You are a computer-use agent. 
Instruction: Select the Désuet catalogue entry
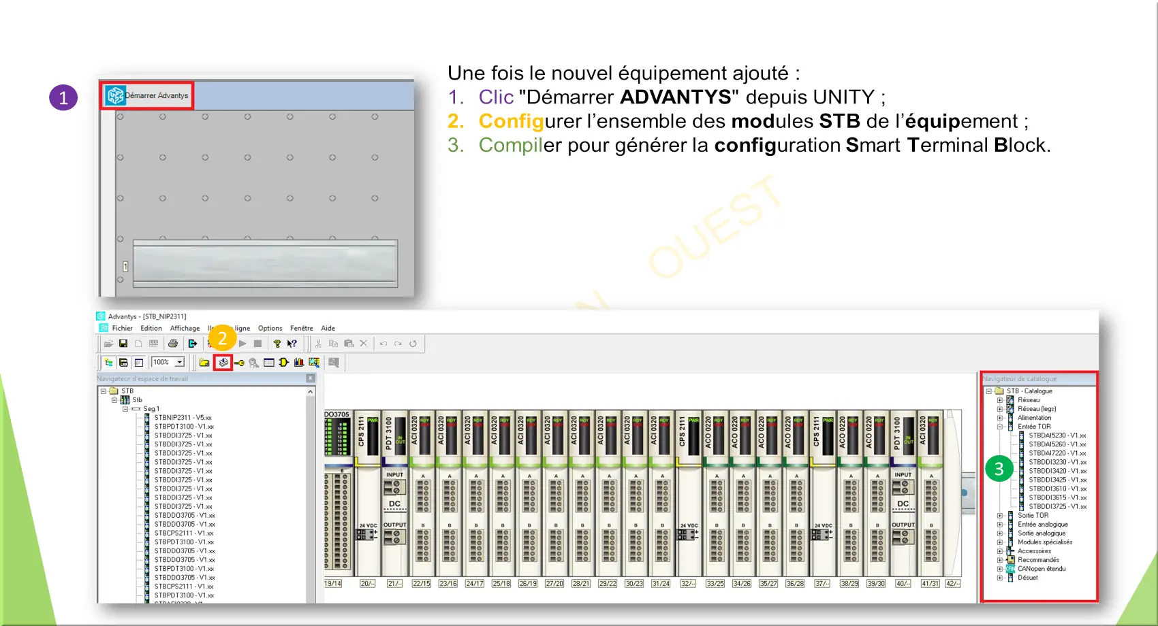tap(1028, 578)
